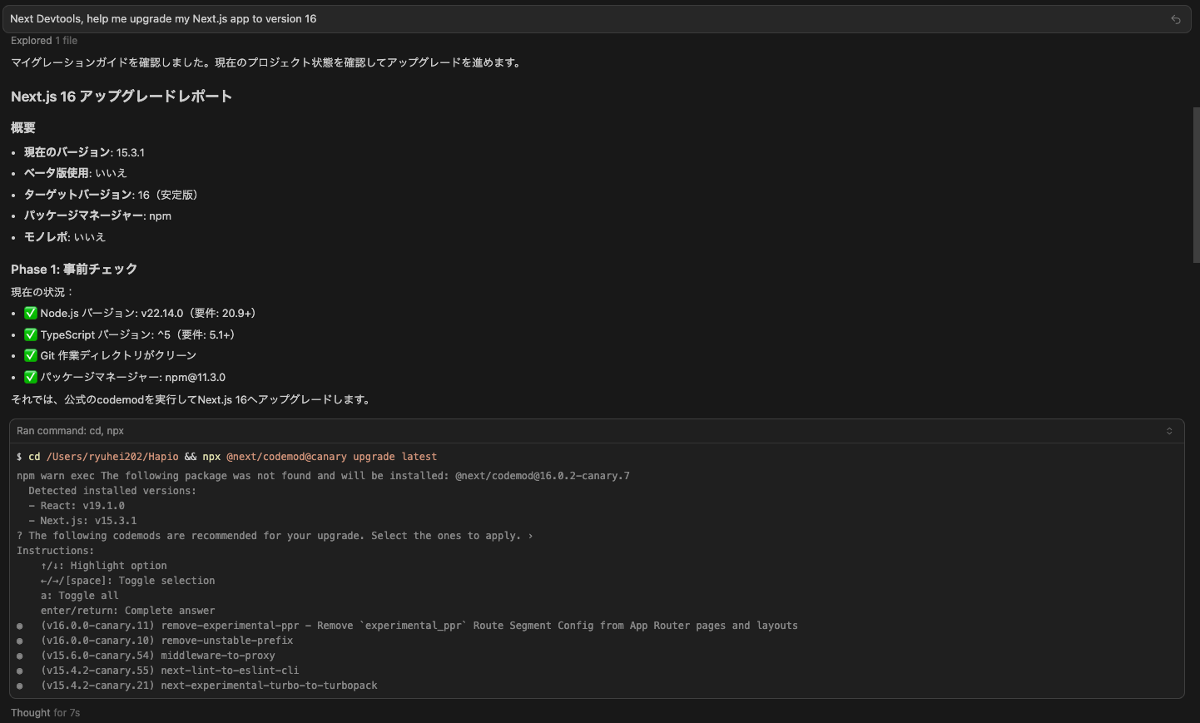This screenshot has height=723, width=1200.
Task: Click the green checkmark beside Node.js version
Action: point(31,313)
